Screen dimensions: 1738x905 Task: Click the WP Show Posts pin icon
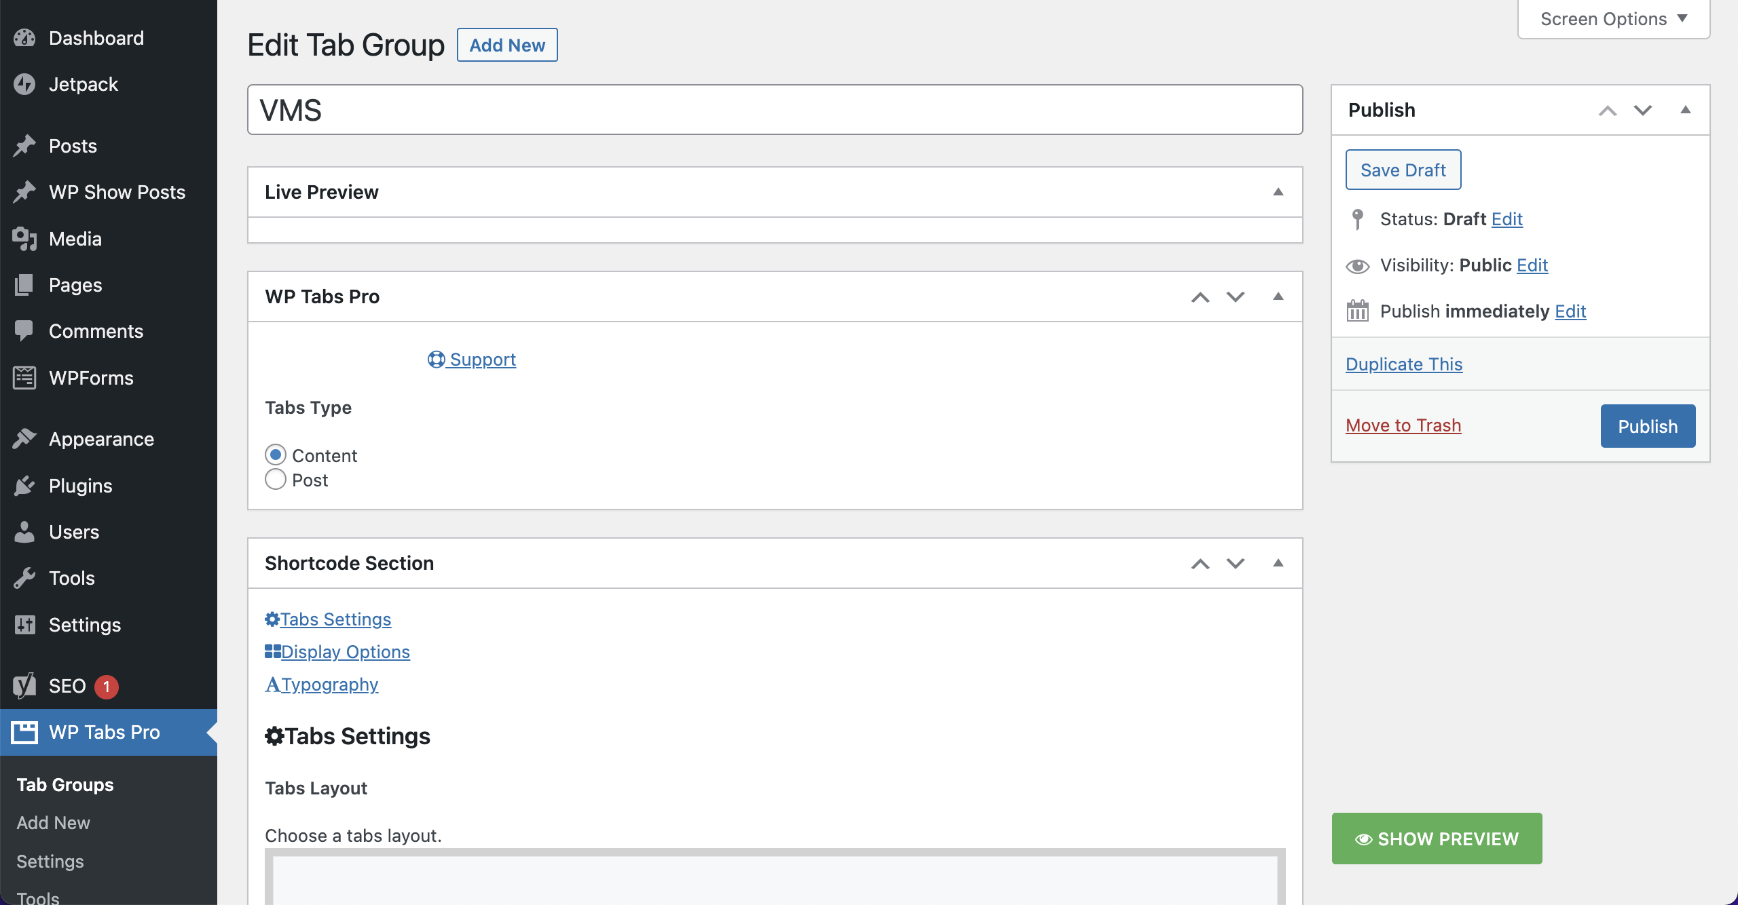pos(24,192)
